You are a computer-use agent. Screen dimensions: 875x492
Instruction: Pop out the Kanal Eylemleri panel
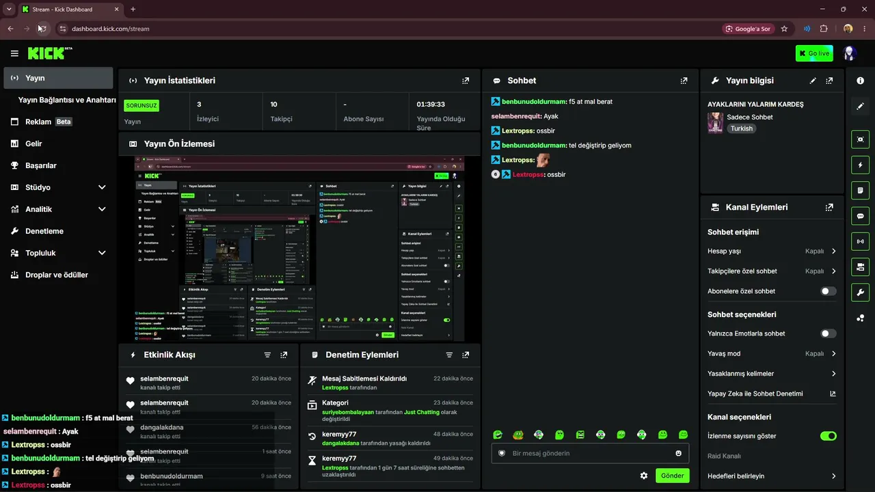829,207
